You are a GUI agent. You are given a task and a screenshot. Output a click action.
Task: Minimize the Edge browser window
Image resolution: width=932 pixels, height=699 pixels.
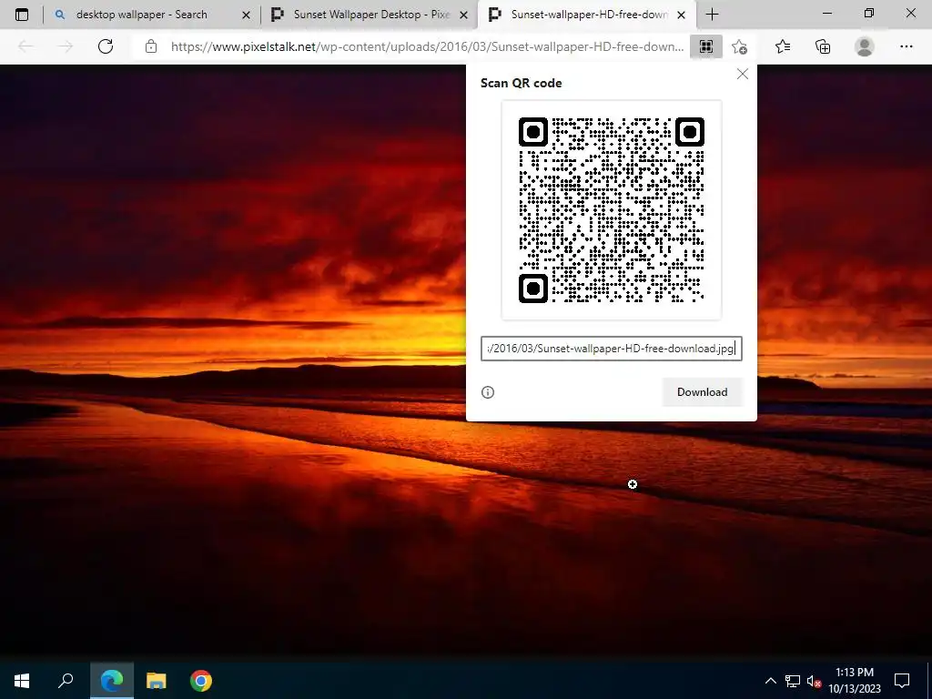[826, 14]
